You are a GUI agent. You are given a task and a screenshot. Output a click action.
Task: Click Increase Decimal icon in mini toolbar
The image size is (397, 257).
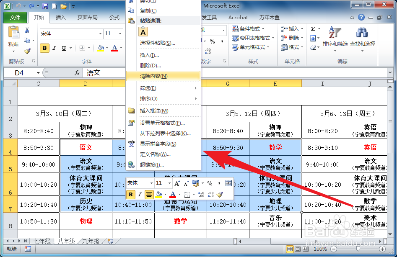point(201,194)
